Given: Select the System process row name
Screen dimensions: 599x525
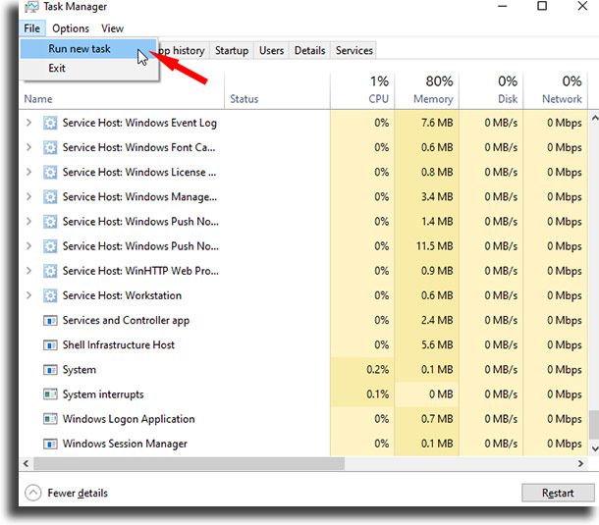Looking at the screenshot, I should 80,370.
